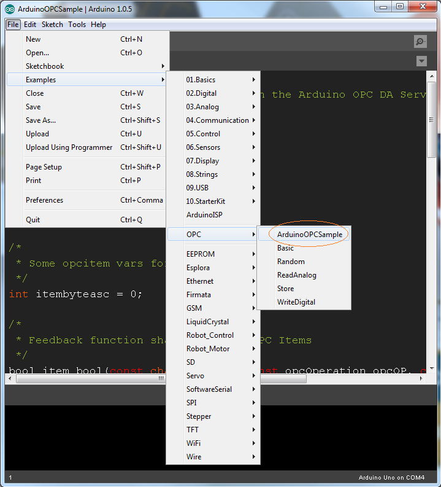The height and width of the screenshot is (487, 441).
Task: Choose Save As... in the File menu
Action: click(x=86, y=120)
